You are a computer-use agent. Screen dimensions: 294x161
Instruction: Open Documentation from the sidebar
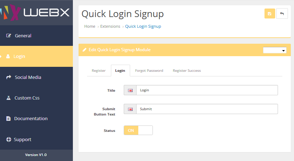click(31, 119)
